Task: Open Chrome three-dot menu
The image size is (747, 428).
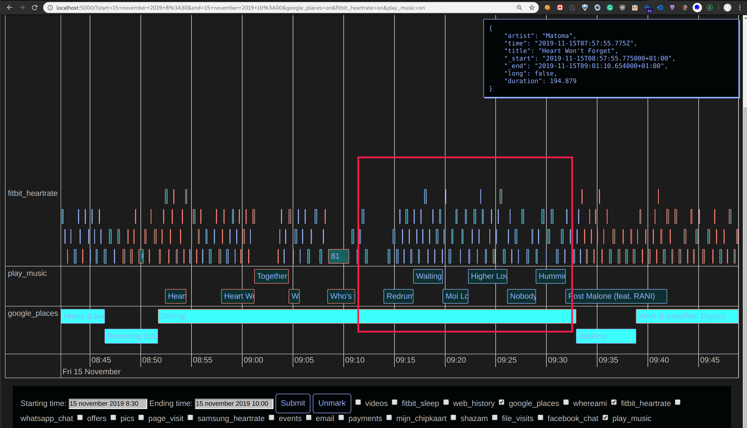Action: pyautogui.click(x=740, y=8)
